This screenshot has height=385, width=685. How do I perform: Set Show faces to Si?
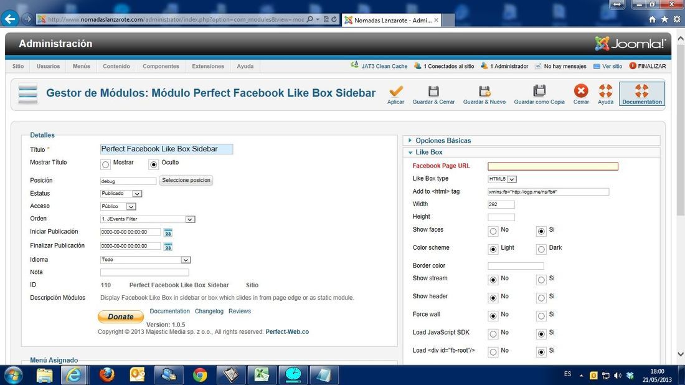click(541, 231)
